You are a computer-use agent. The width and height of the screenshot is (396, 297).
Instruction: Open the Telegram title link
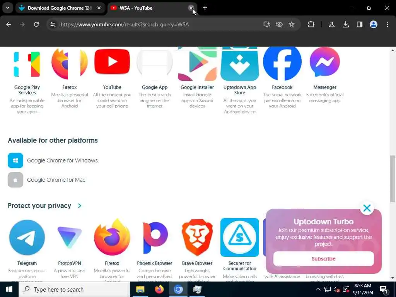pyautogui.click(x=27, y=263)
